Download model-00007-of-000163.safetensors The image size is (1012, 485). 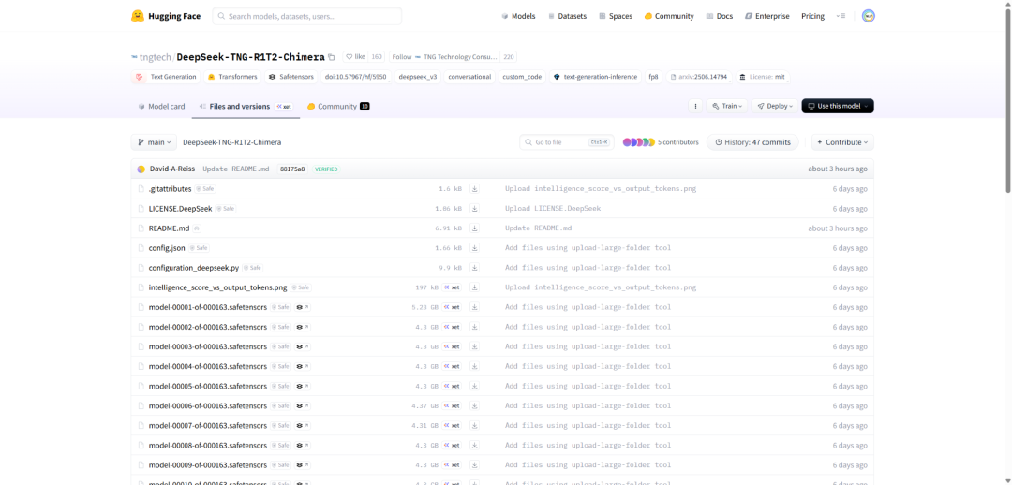(x=474, y=426)
